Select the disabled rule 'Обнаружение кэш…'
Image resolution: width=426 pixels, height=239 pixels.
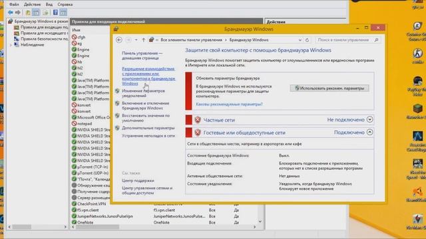[x=91, y=185]
